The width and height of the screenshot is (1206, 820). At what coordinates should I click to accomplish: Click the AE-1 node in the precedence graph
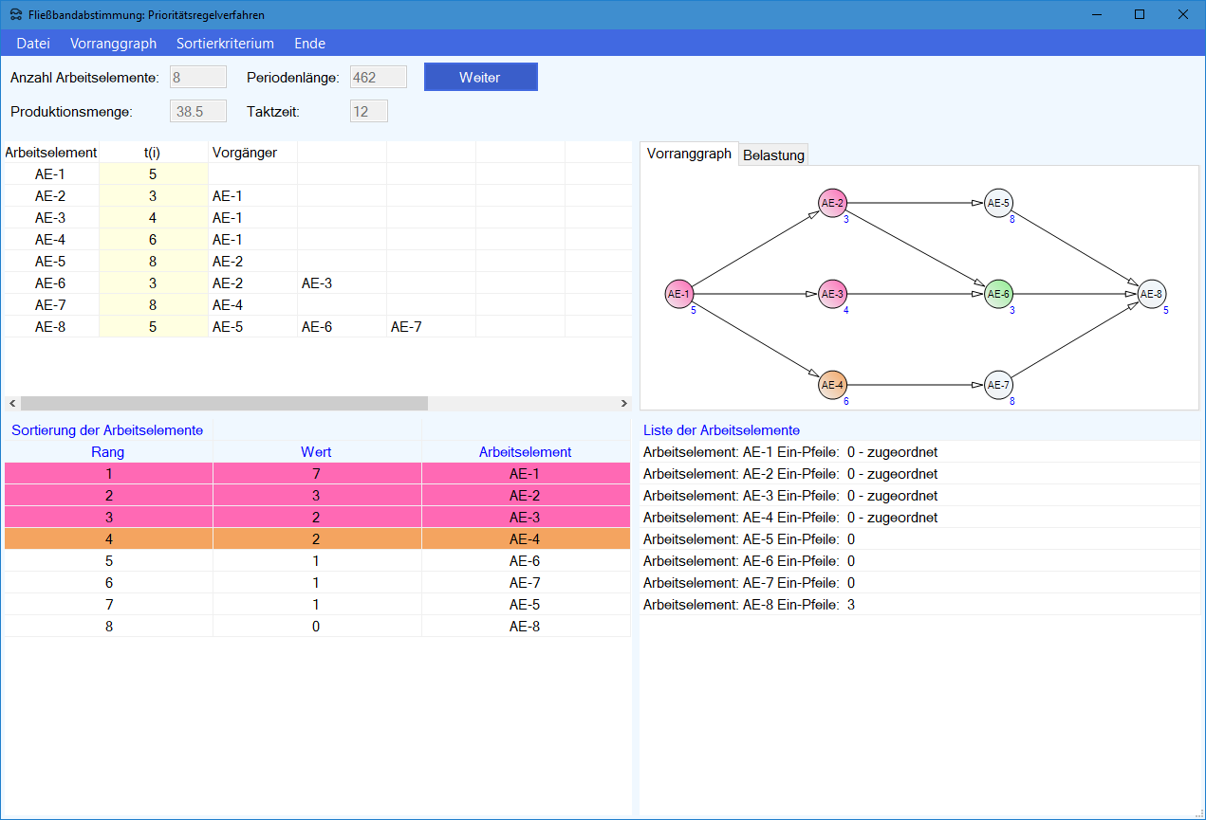pos(678,294)
